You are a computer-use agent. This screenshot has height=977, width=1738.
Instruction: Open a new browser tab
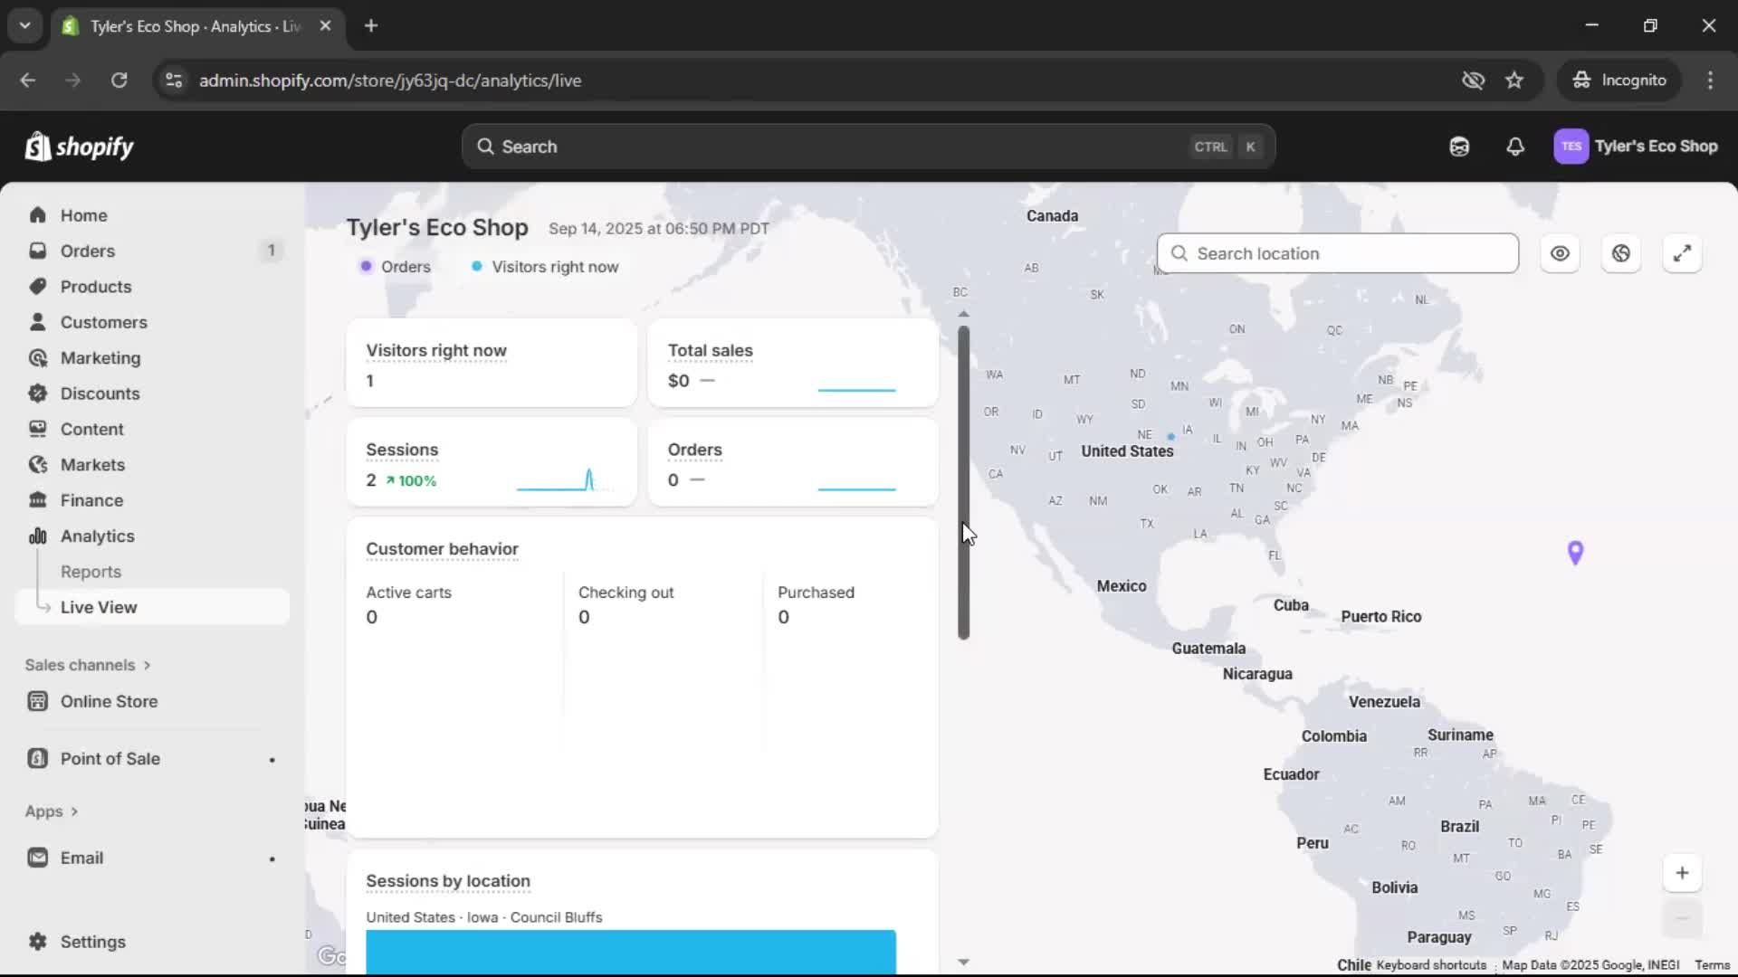pyautogui.click(x=371, y=26)
